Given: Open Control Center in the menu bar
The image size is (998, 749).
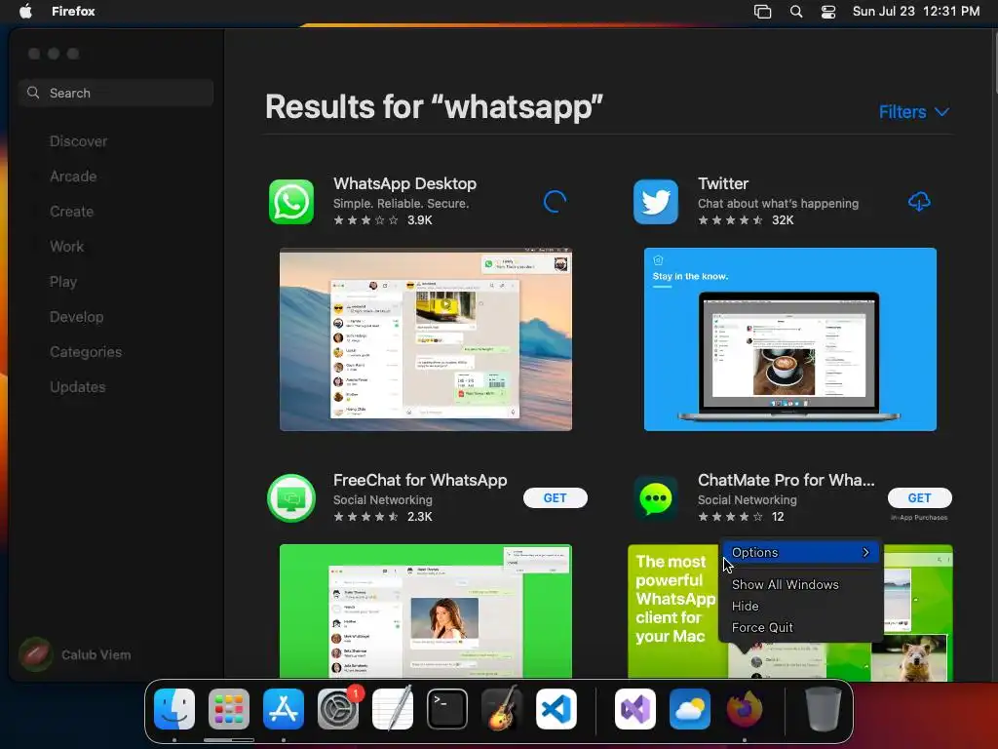Looking at the screenshot, I should pos(828,12).
